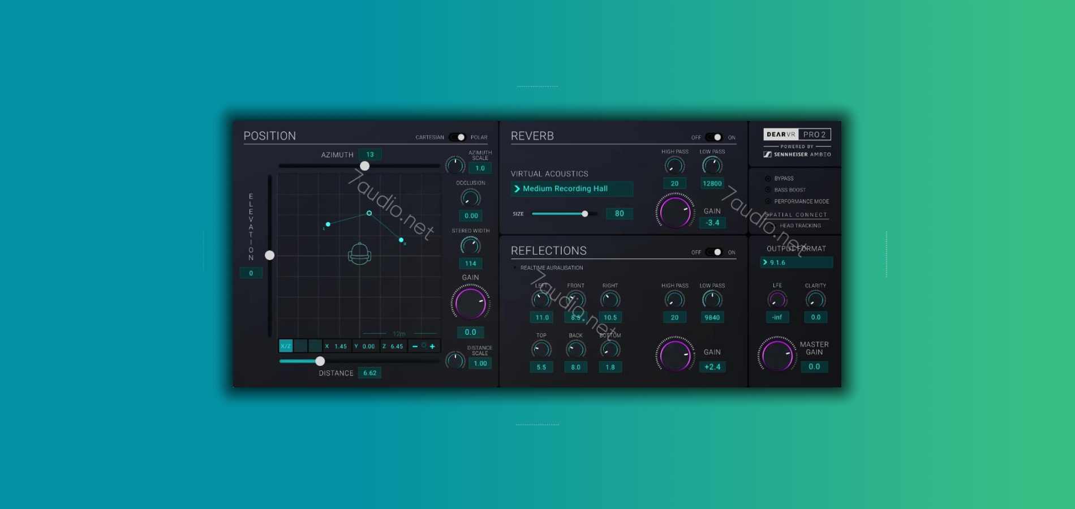Click the Azimuth Scale value 1.0
This screenshot has width=1075, height=509.
click(x=480, y=169)
